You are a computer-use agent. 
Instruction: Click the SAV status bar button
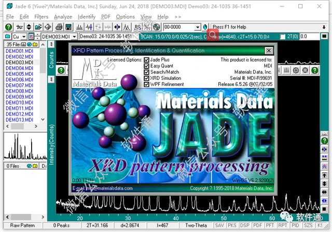[219, 225]
